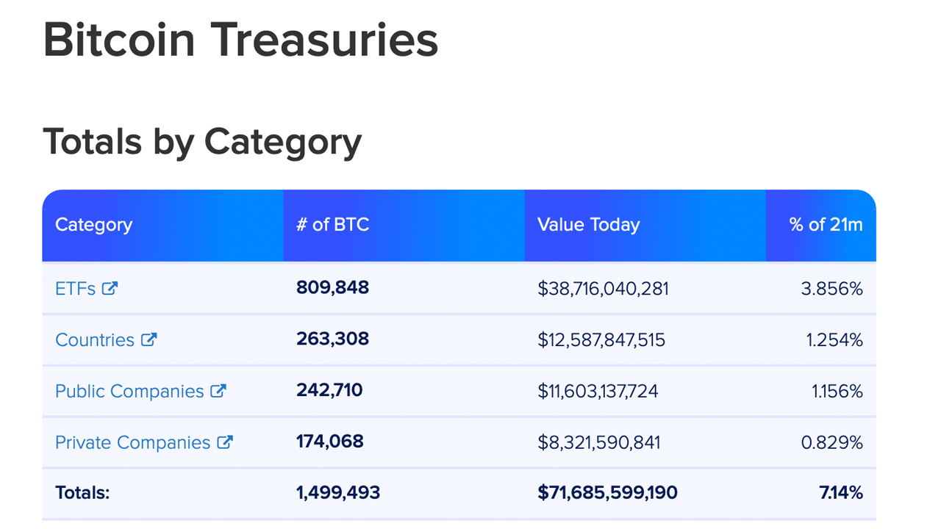The width and height of the screenshot is (941, 529).
Task: Click the Private Companies 174,068 cell
Action: click(329, 442)
